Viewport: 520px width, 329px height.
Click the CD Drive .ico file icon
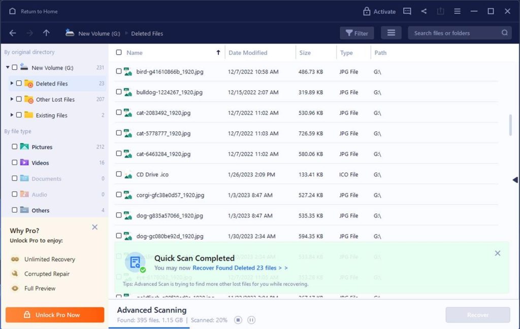pos(128,175)
